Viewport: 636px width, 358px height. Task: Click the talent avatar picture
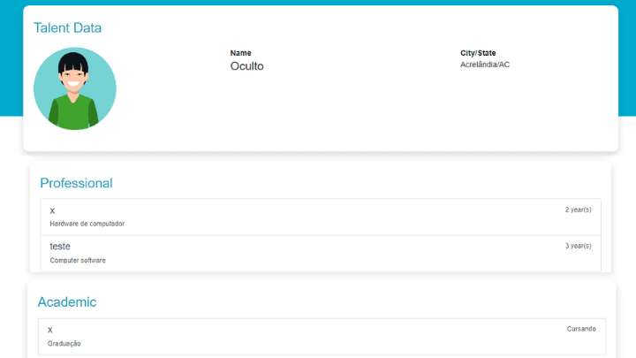74,88
